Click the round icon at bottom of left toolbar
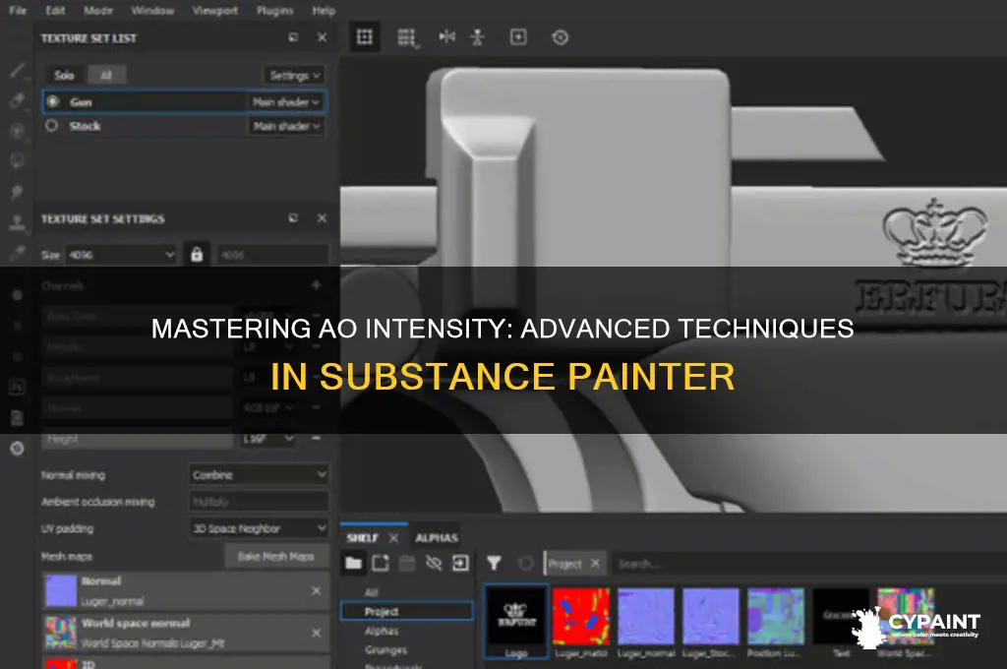 [x=18, y=449]
